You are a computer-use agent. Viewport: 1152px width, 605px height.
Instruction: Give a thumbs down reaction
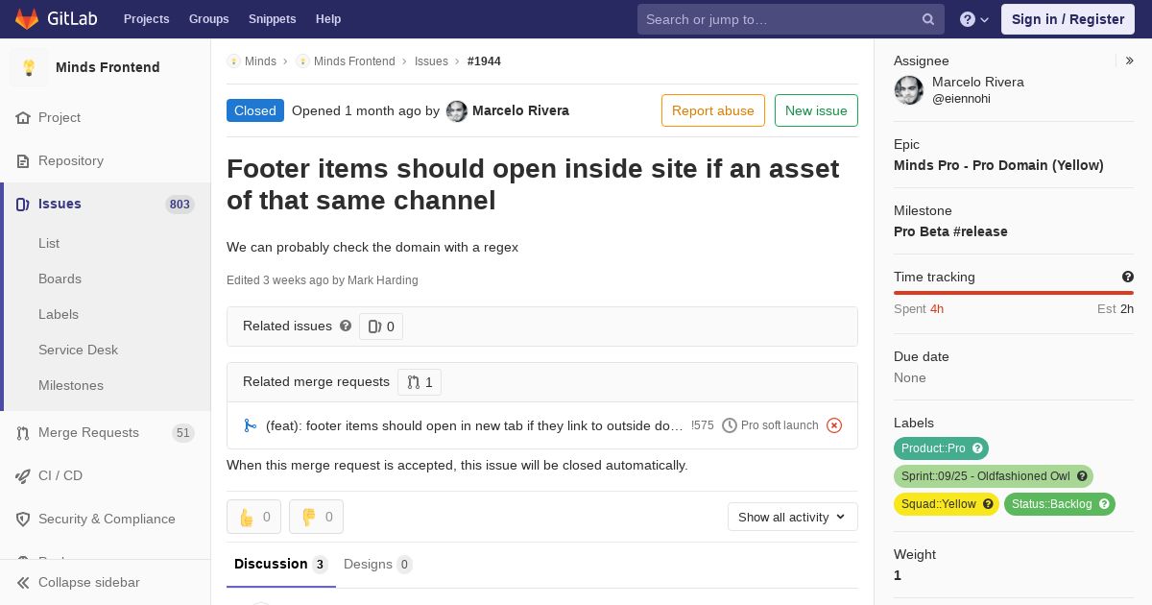coord(316,517)
